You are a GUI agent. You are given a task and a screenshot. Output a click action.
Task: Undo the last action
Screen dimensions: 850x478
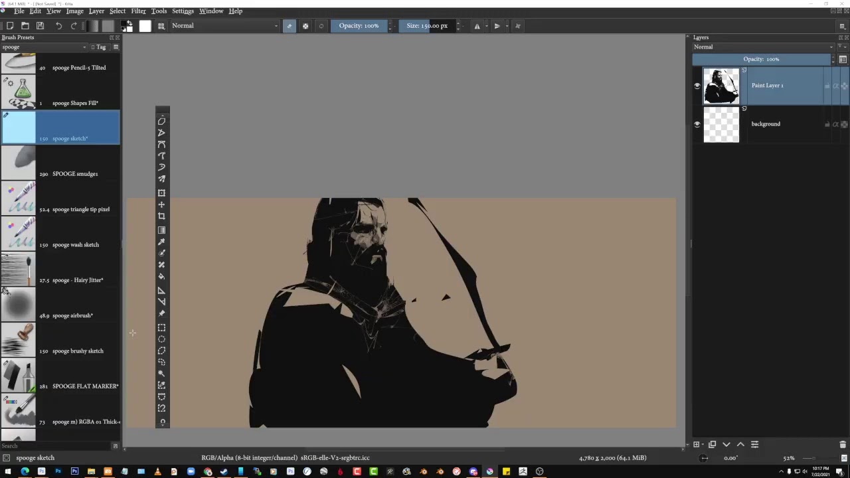(x=58, y=26)
